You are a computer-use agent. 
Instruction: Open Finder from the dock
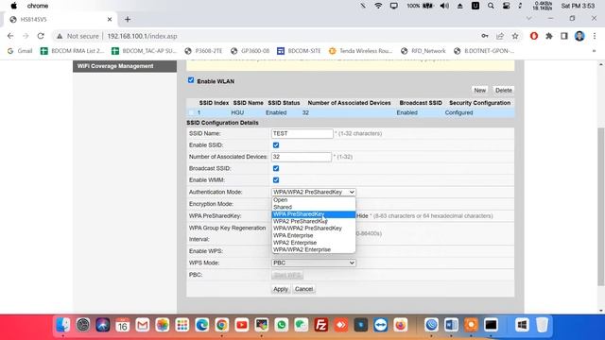(x=63, y=325)
